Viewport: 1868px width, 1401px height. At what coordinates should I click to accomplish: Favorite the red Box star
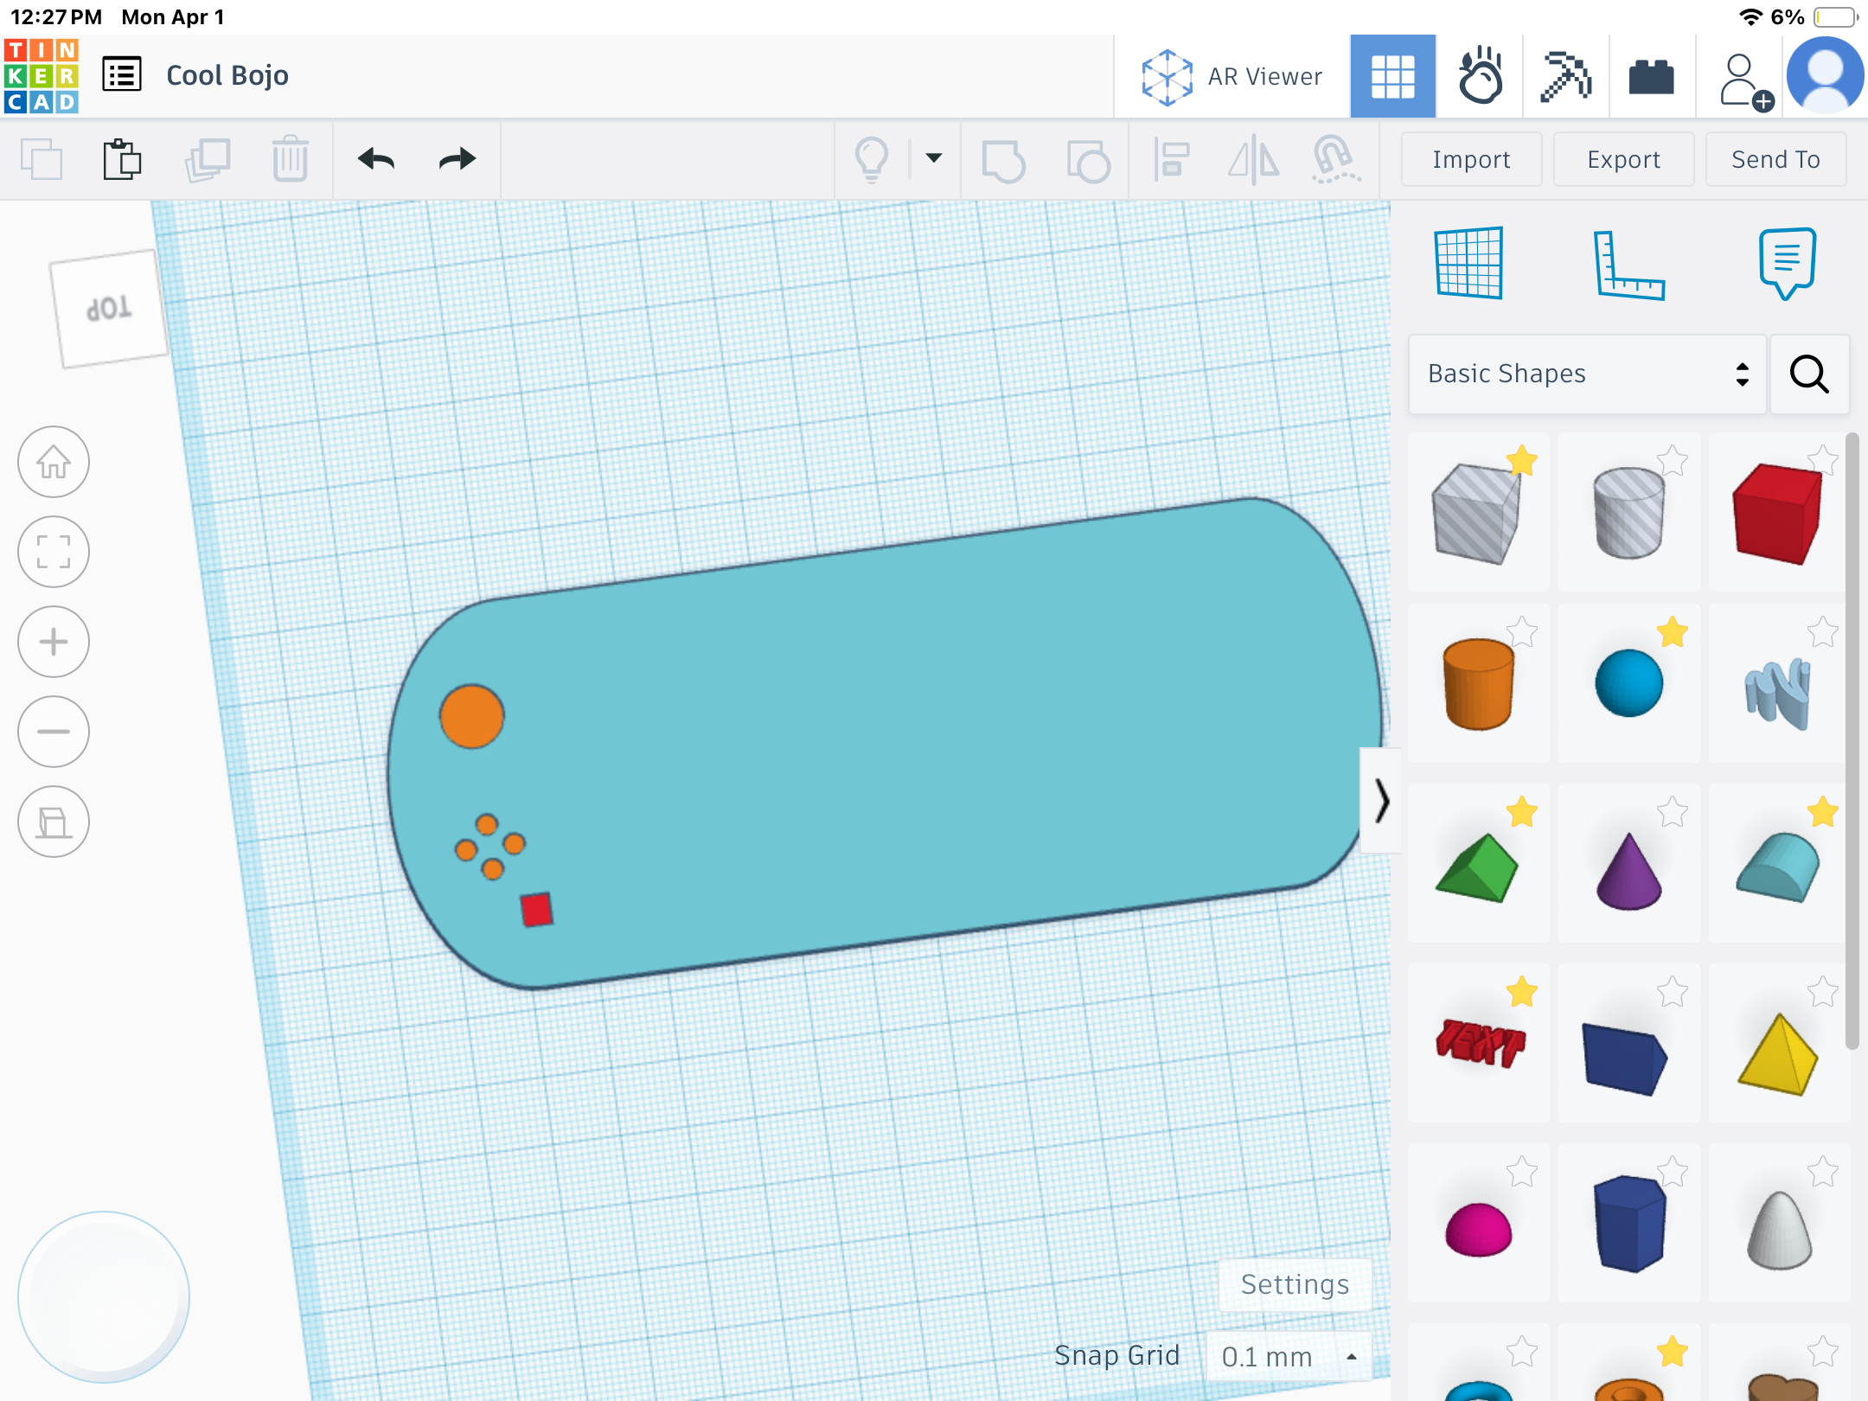pos(1823,460)
